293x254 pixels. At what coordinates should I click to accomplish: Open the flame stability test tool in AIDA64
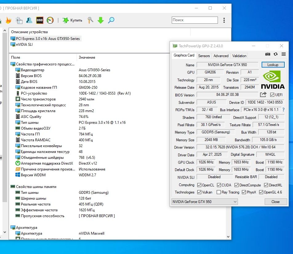(8, 20)
